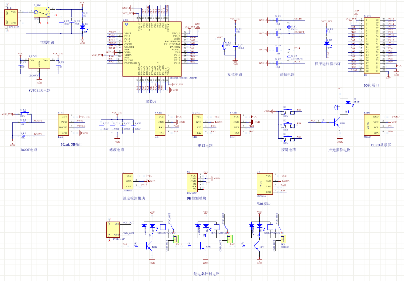Select the S_Y1 8MHz crystal
Image resolution: width=404 pixels, height=281 pixels.
289,27
